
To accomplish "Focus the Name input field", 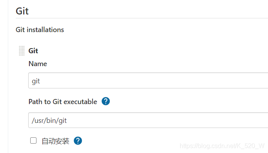I will (148, 81).
